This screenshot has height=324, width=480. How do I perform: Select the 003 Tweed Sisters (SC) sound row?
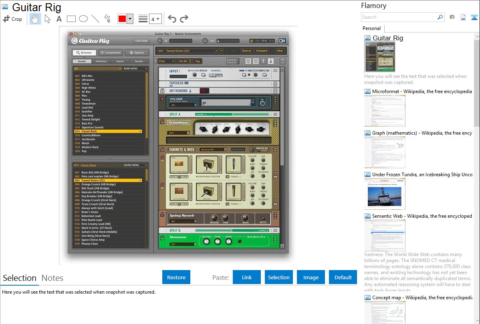108,181
